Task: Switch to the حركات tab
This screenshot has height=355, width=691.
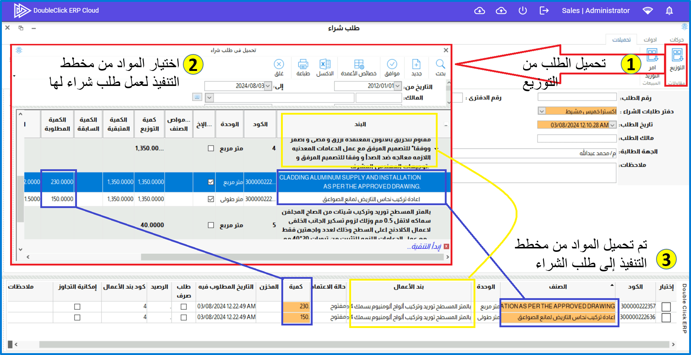Action: coord(677,39)
